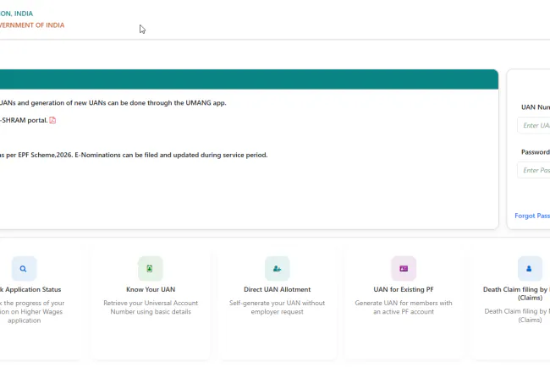This screenshot has height=367, width=550.
Task: Click the UMANG app notice line
Action: [113, 103]
